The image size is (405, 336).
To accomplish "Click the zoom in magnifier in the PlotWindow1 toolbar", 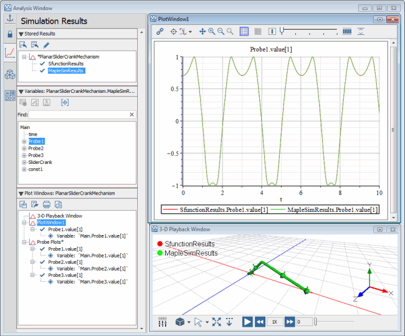I will pyautogui.click(x=212, y=31).
